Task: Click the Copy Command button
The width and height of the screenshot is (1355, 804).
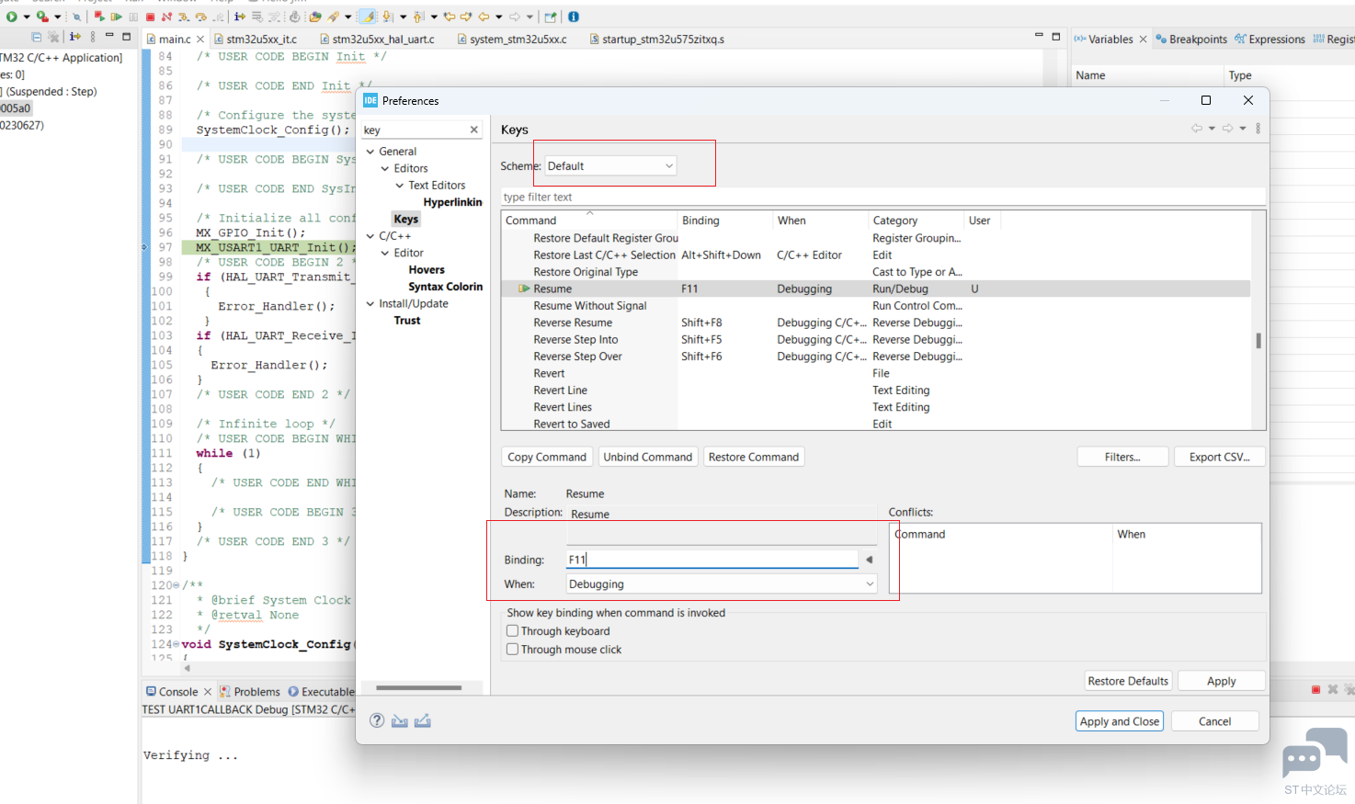Action: (547, 457)
